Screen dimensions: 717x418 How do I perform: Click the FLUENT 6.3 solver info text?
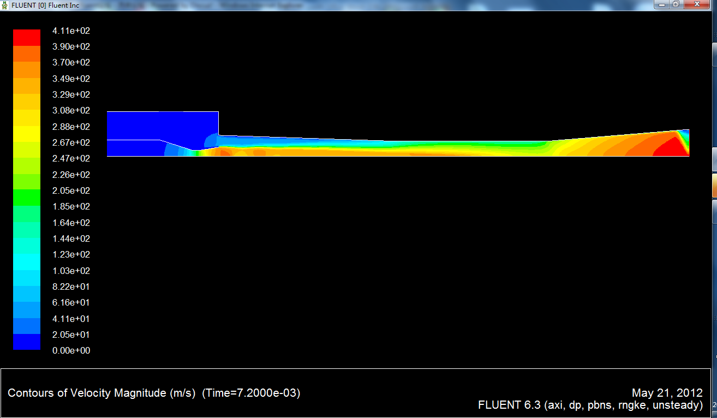pos(590,405)
